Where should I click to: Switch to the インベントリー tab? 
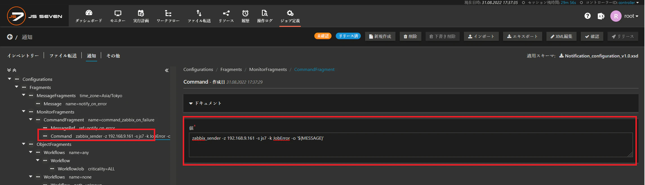(23, 56)
